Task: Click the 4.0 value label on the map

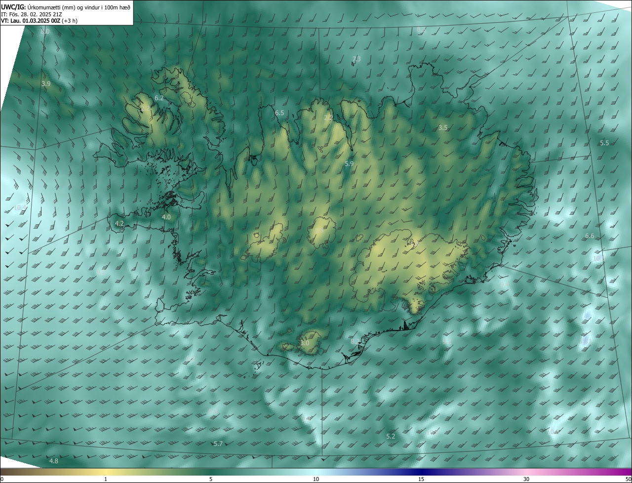Action: coord(166,217)
